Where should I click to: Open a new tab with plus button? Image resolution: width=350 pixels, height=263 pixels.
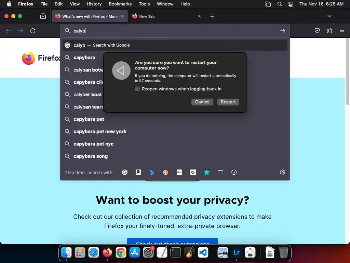pyautogui.click(x=212, y=16)
